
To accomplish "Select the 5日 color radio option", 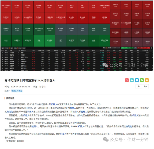I will tap(117, 48).
